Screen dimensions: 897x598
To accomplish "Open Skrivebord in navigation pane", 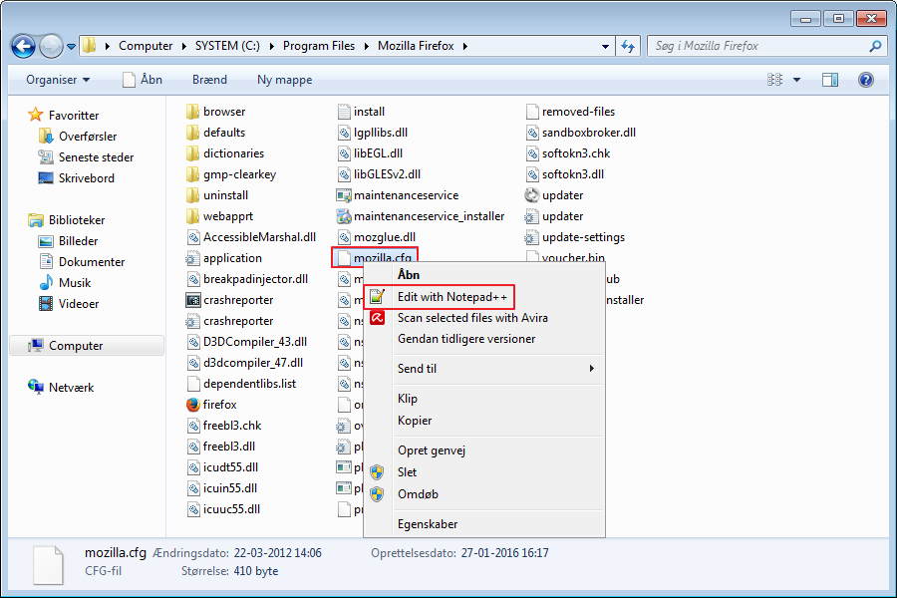I will coord(77,178).
